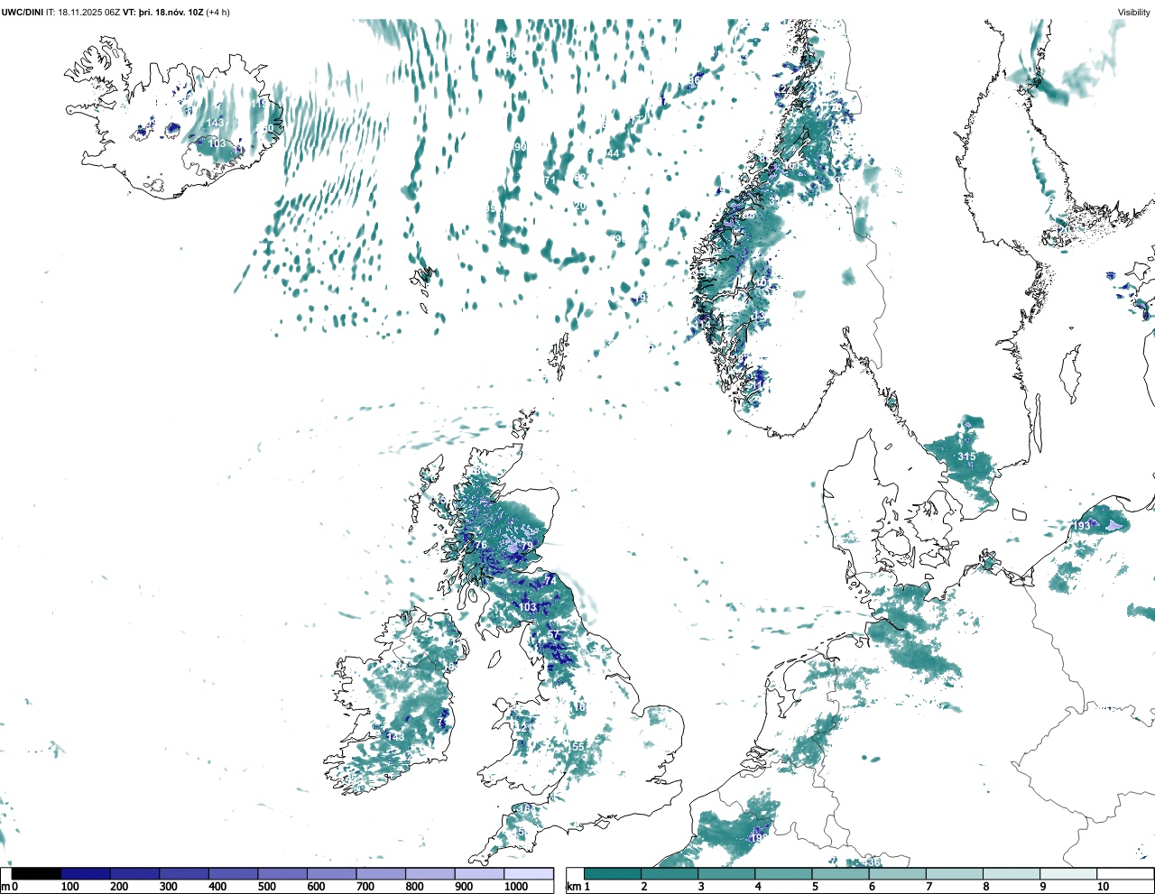Click the 'Visibility' title label
The width and height of the screenshot is (1155, 894).
[x=1134, y=12]
